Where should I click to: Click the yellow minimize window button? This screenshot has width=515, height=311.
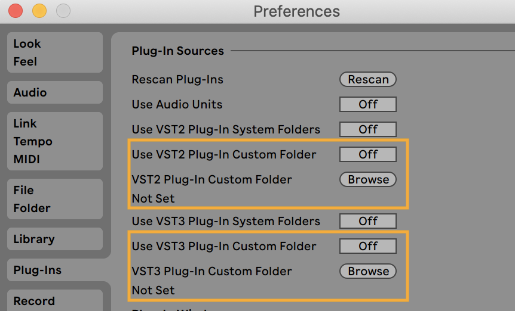coord(39,11)
